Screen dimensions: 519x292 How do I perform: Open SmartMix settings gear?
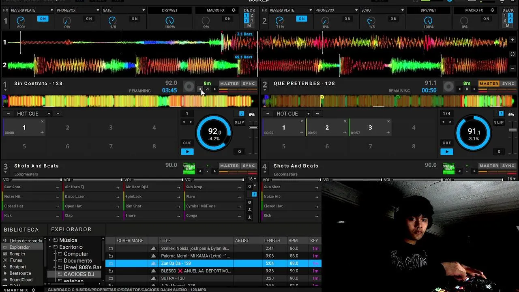(x=33, y=290)
